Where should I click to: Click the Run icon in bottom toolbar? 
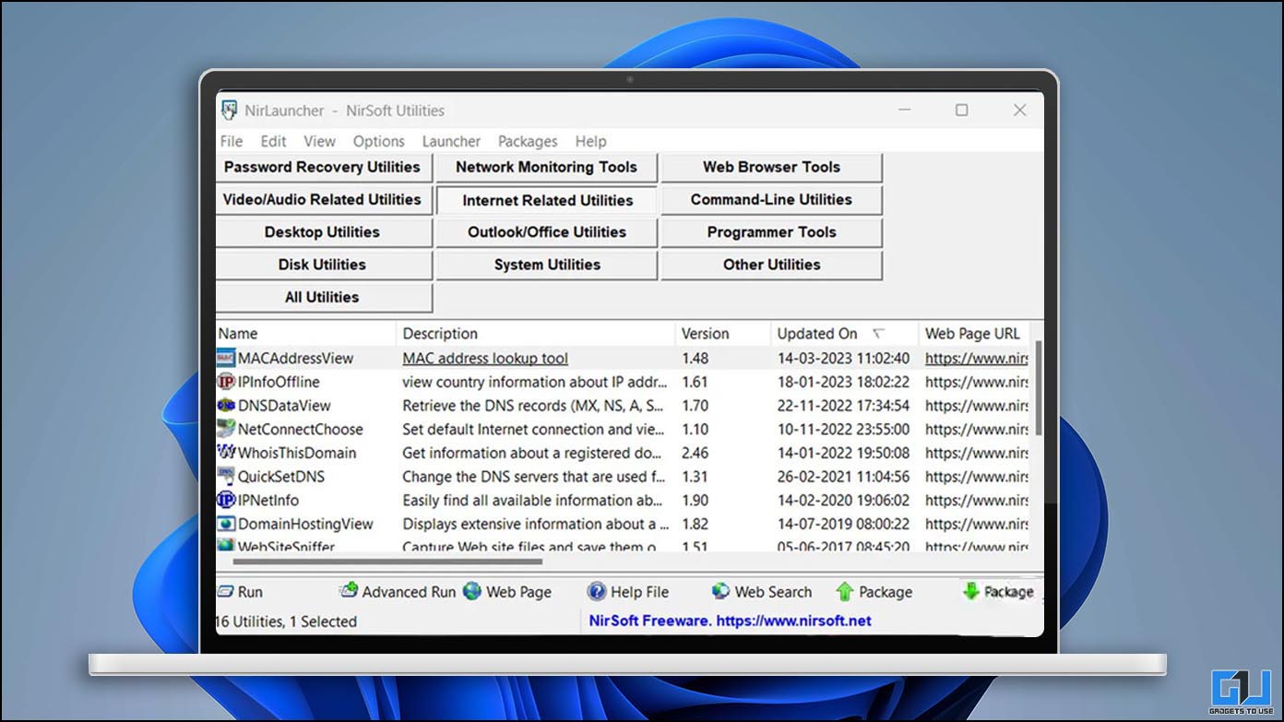(225, 592)
